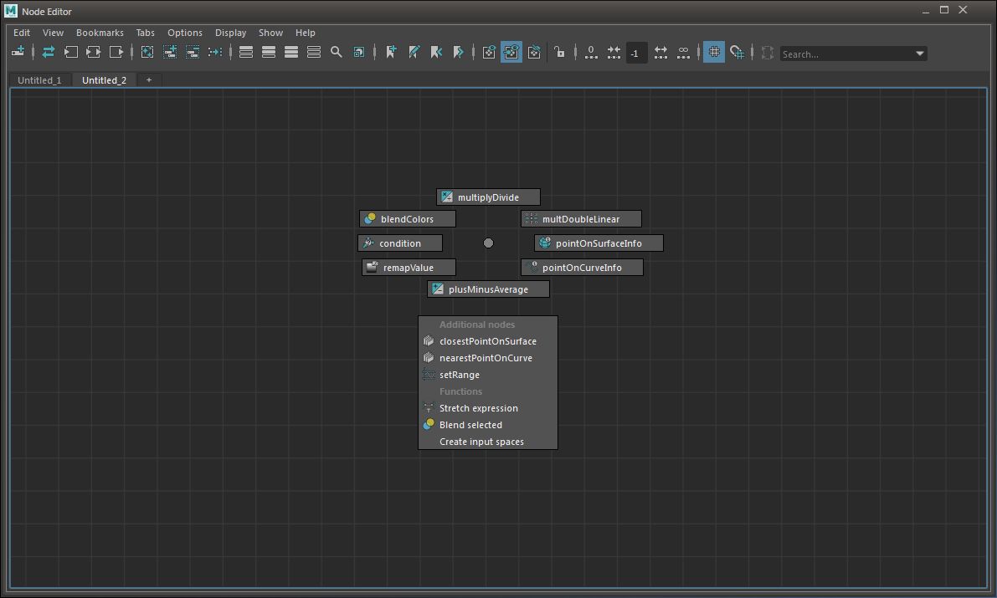
Task: Select closestPointOnSurface from Additional nodes
Action: 487,341
